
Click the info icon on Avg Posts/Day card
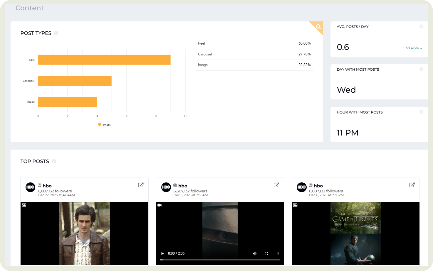(422, 26)
